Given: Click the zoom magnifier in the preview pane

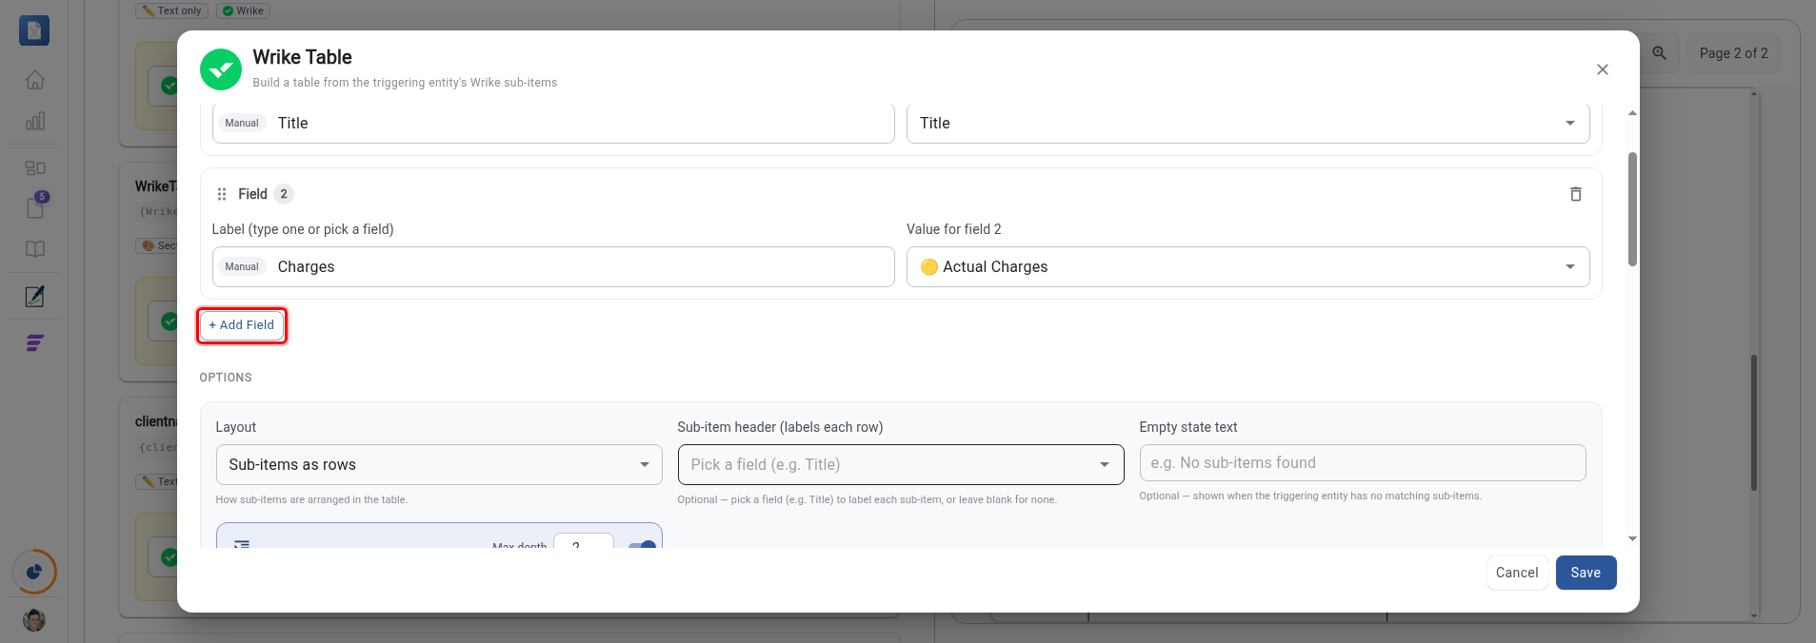Looking at the screenshot, I should [1660, 53].
